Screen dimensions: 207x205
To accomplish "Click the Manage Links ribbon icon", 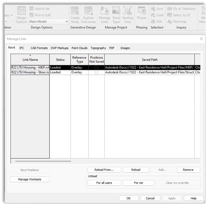I will (104, 10).
